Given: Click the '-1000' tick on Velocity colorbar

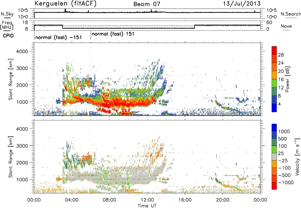Looking at the screenshot, I should tap(286, 182).
